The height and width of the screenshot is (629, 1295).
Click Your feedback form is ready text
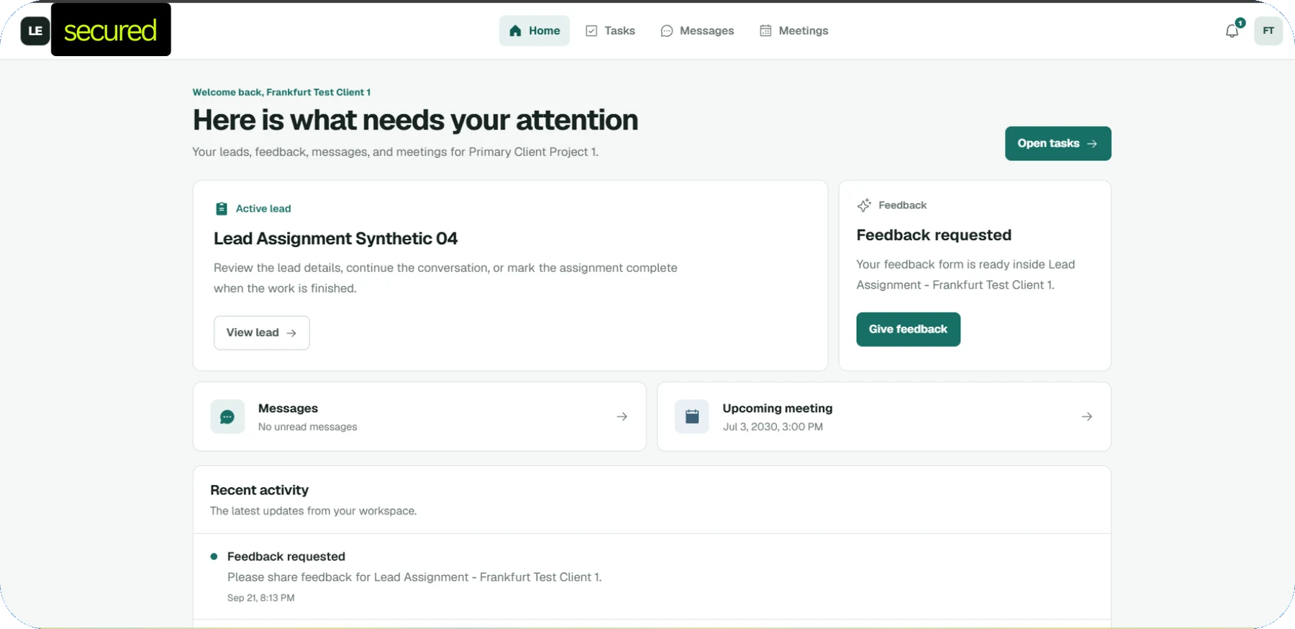(x=965, y=275)
